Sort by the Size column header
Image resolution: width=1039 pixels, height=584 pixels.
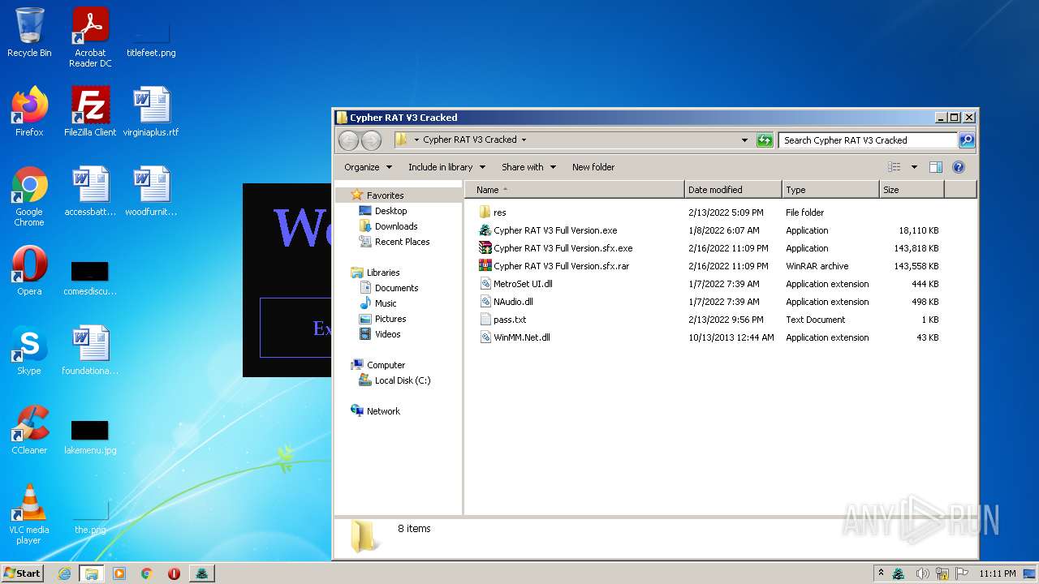[x=912, y=190]
